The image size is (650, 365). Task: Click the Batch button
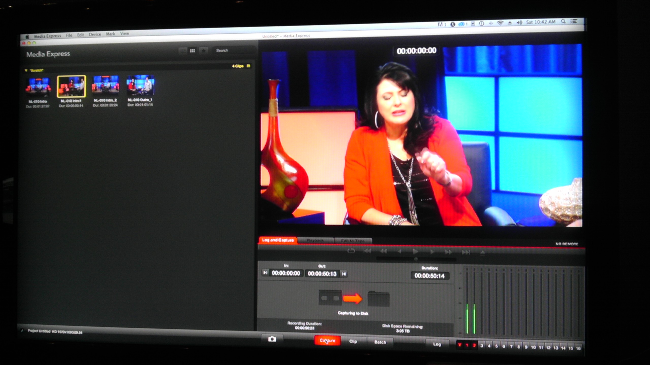[380, 342]
